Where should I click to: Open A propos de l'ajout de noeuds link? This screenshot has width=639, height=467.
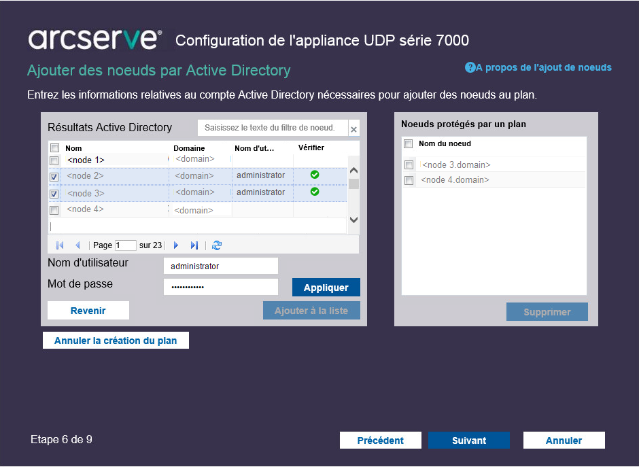point(544,67)
